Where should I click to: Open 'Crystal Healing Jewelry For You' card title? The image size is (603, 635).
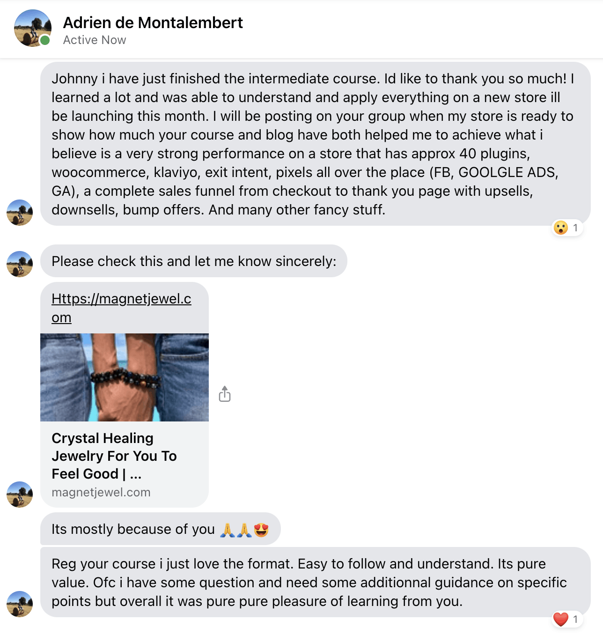click(114, 456)
